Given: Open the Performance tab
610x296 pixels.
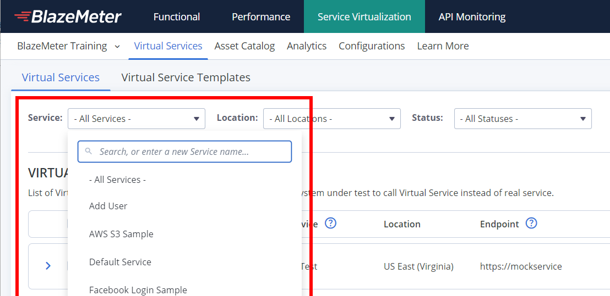Looking at the screenshot, I should point(261,16).
